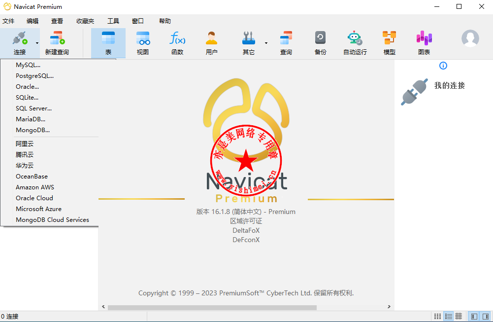
Task: Open the Query (查询) toolbar icon
Action: 286,38
